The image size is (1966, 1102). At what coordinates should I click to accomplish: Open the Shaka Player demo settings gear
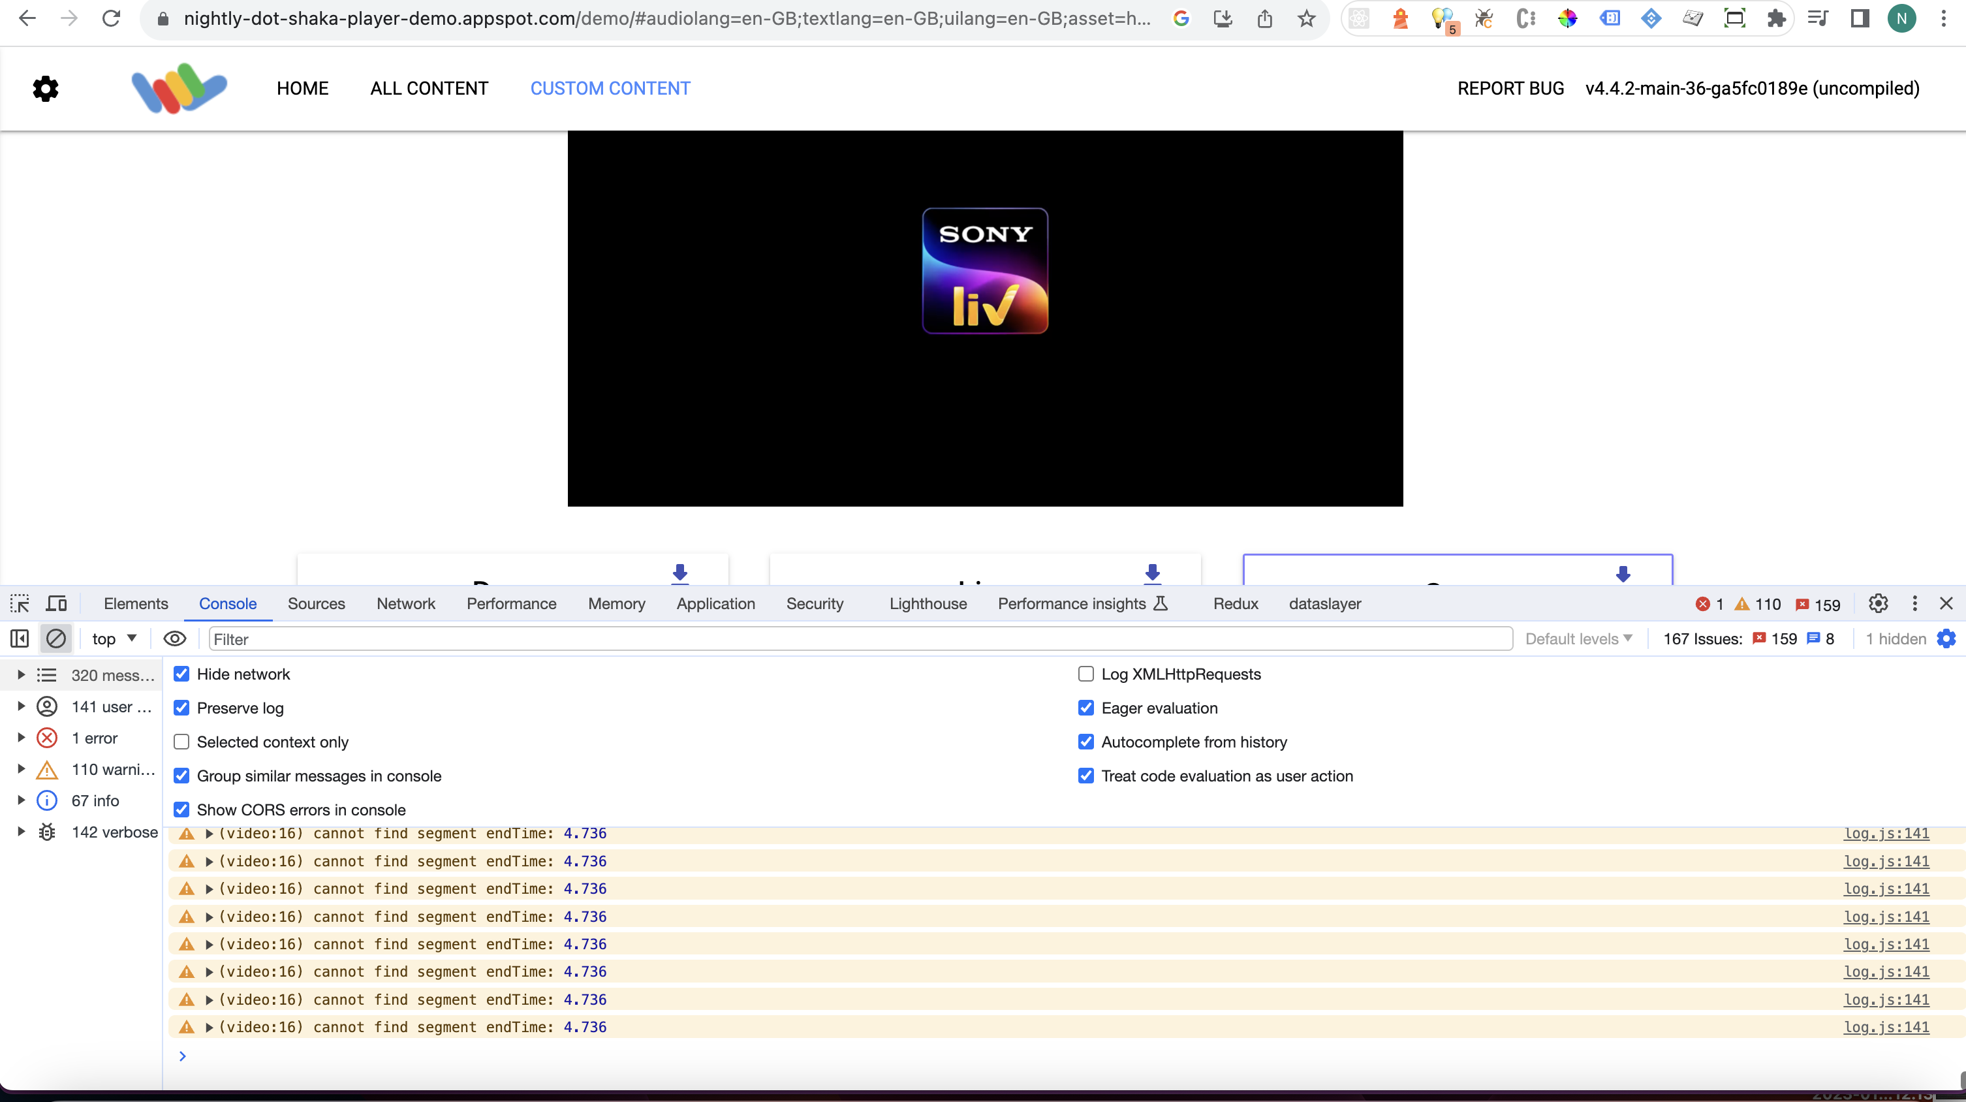pos(46,87)
